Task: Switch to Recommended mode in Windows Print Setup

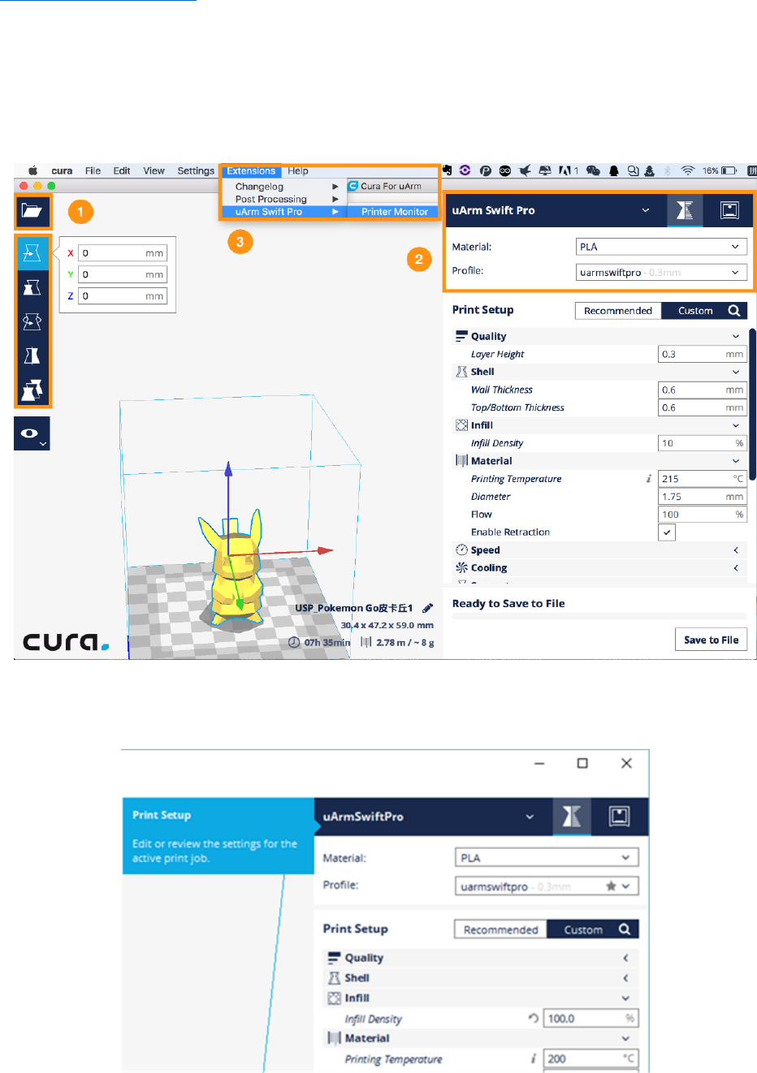Action: [x=501, y=929]
